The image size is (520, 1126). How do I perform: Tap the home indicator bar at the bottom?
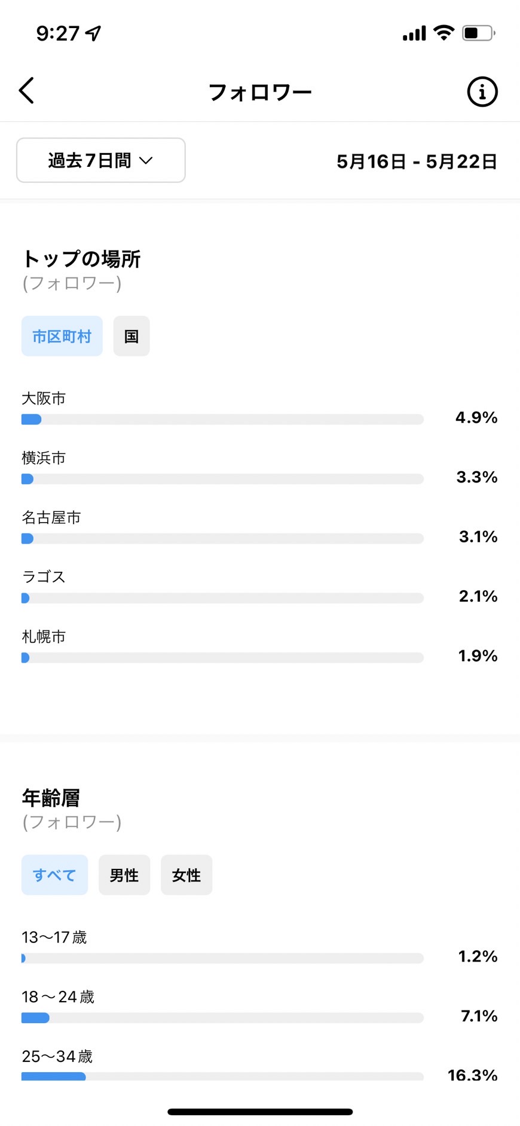[260, 1112]
